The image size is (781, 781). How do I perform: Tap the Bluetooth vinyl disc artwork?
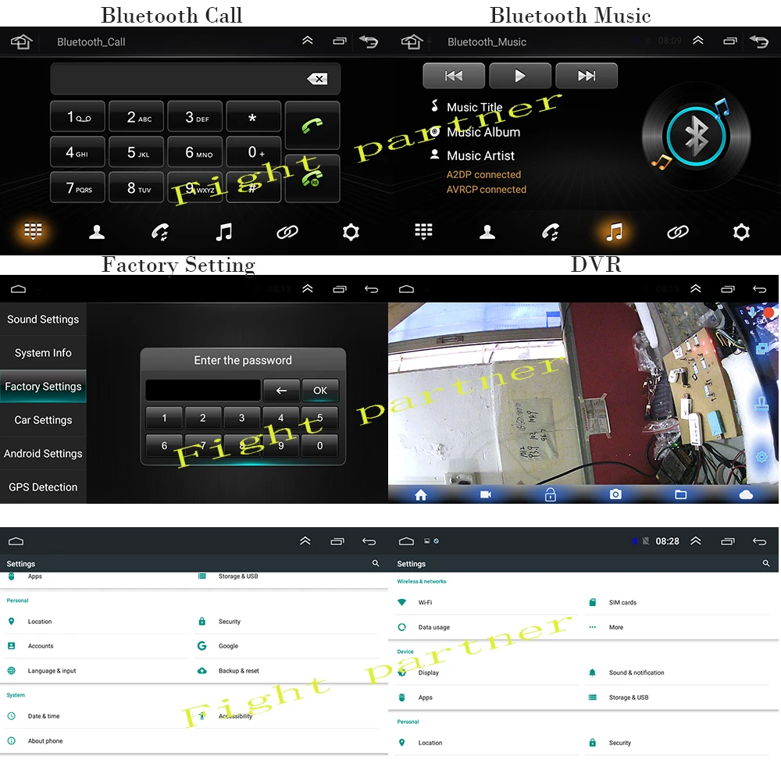pos(696,136)
